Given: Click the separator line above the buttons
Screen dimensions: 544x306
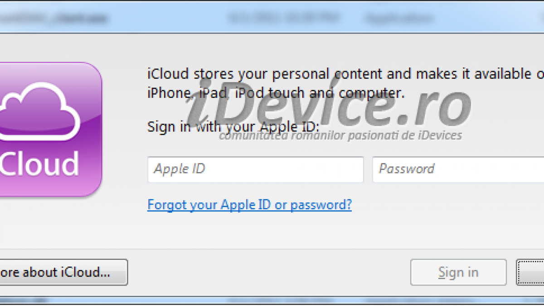Looking at the screenshot, I should click(x=272, y=249).
